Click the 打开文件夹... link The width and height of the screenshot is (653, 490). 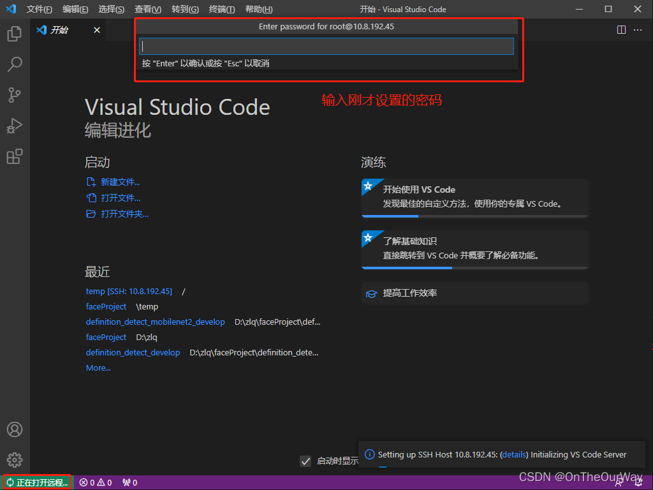124,214
